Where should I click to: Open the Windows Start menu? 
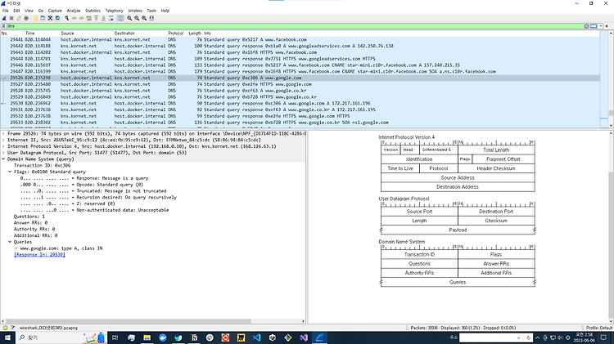click(7, 337)
